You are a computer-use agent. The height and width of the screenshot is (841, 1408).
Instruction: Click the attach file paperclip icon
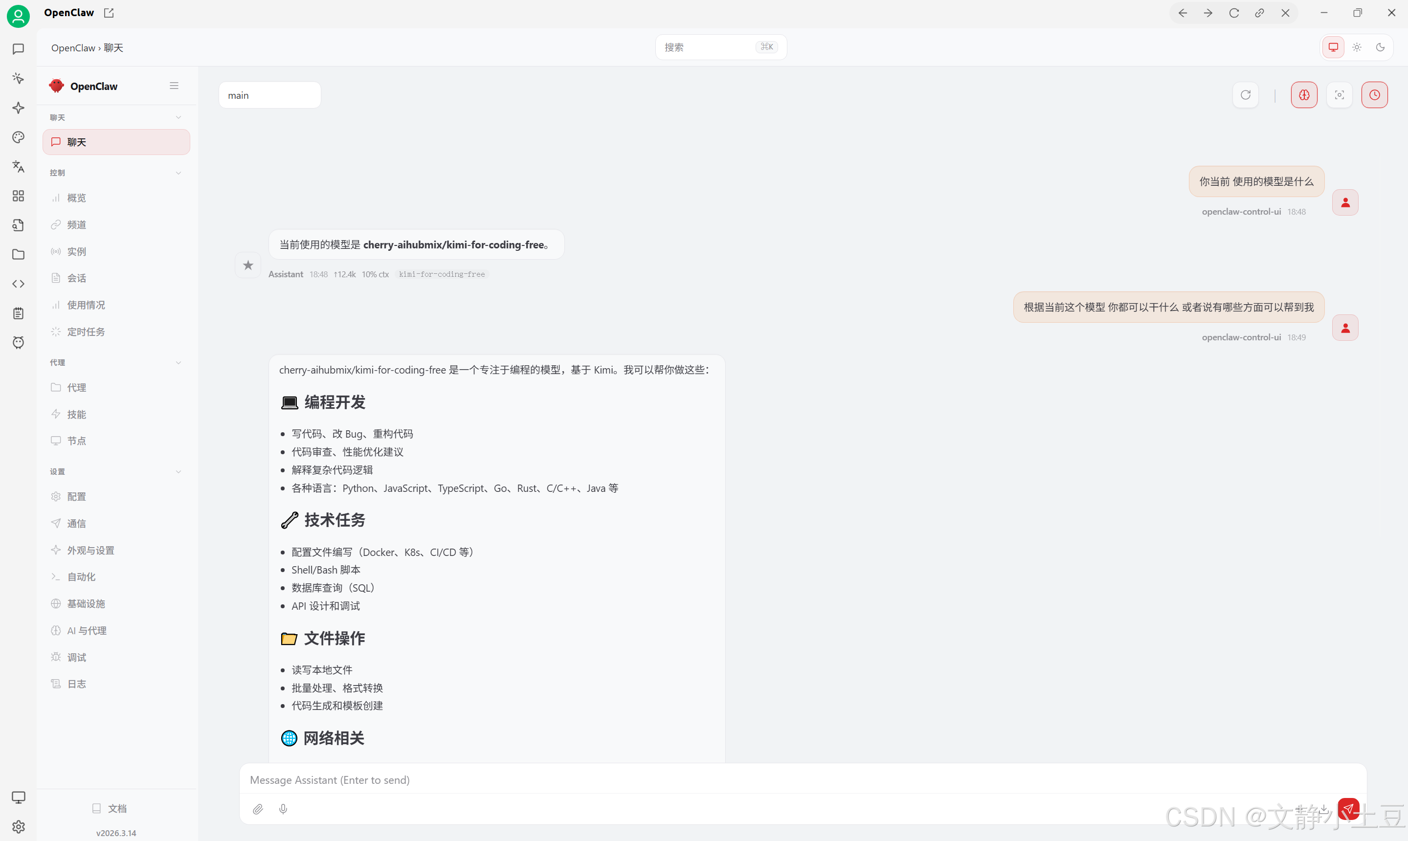258,809
